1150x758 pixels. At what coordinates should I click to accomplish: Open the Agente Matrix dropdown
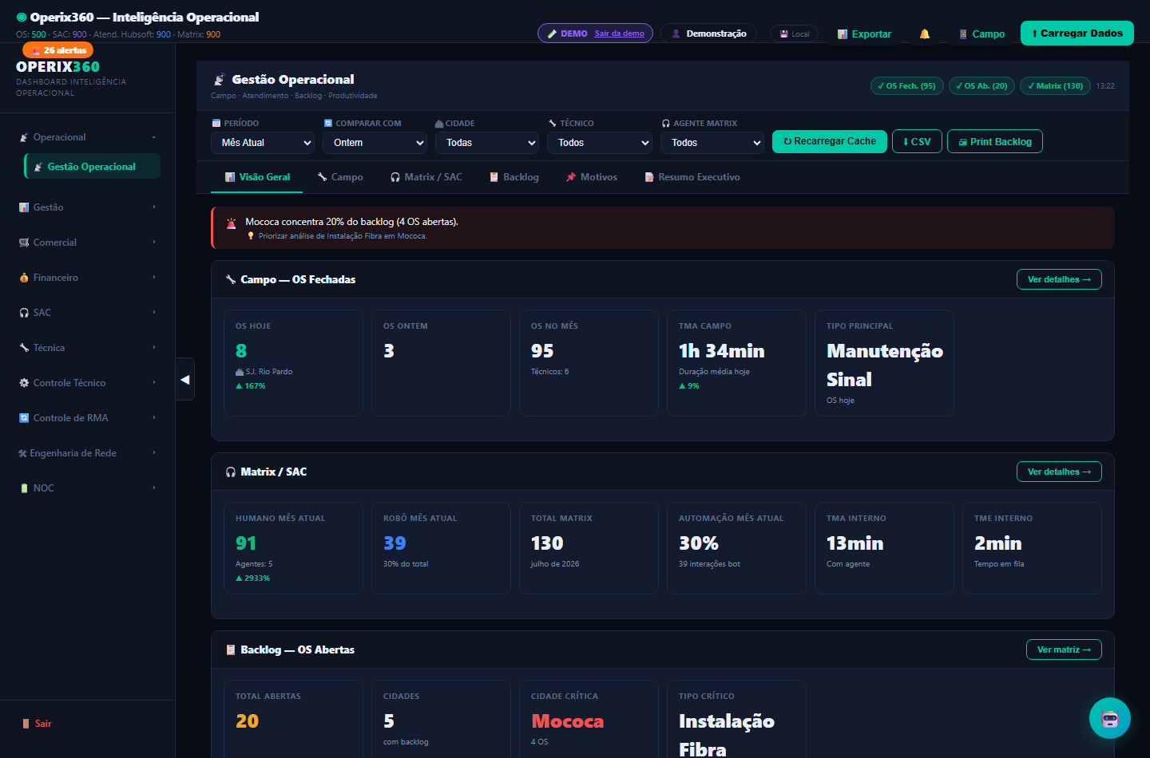pos(712,143)
